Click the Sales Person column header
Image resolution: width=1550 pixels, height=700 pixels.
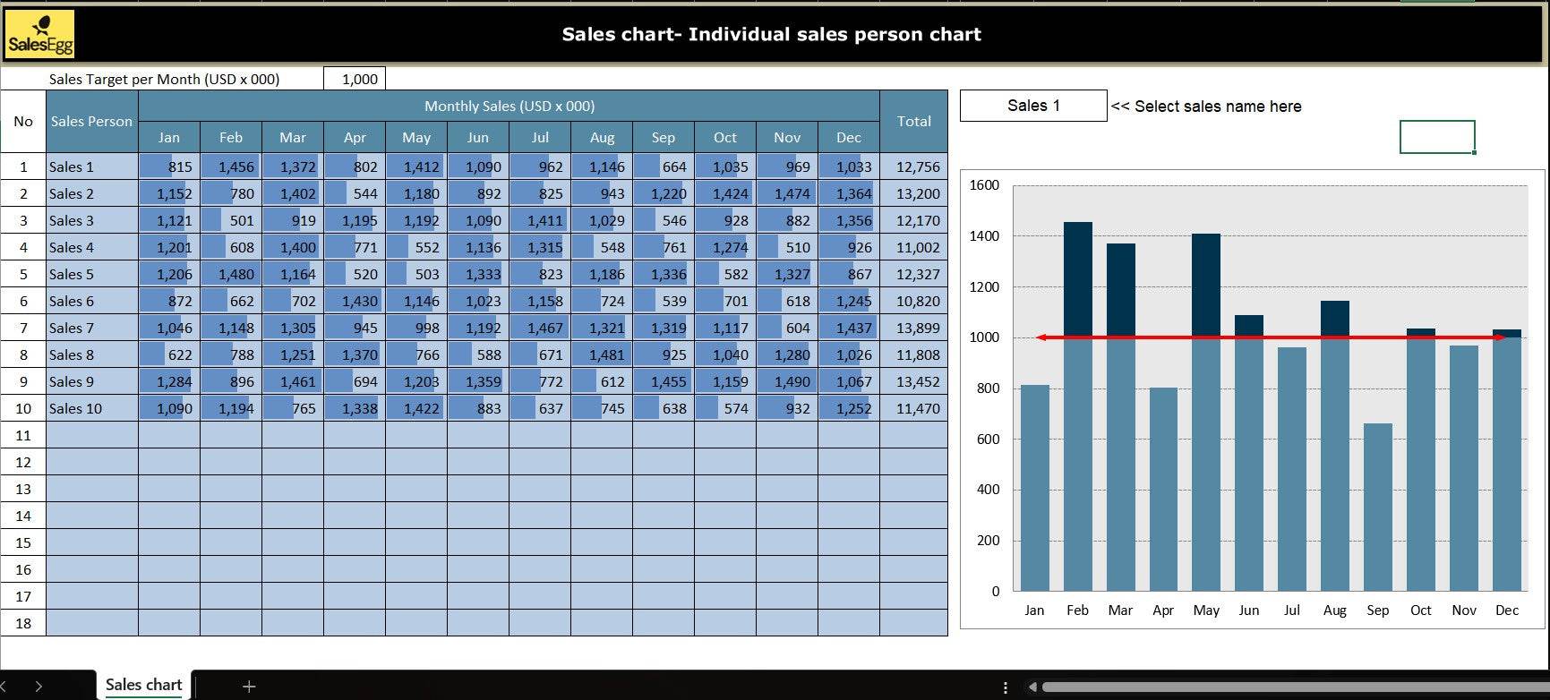click(x=91, y=121)
